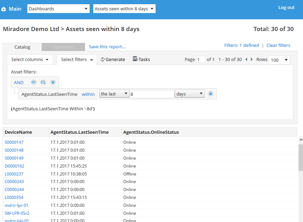Click the Main menu label

tap(15, 9)
